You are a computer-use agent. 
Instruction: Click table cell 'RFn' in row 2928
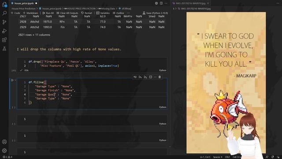pos(62,22)
